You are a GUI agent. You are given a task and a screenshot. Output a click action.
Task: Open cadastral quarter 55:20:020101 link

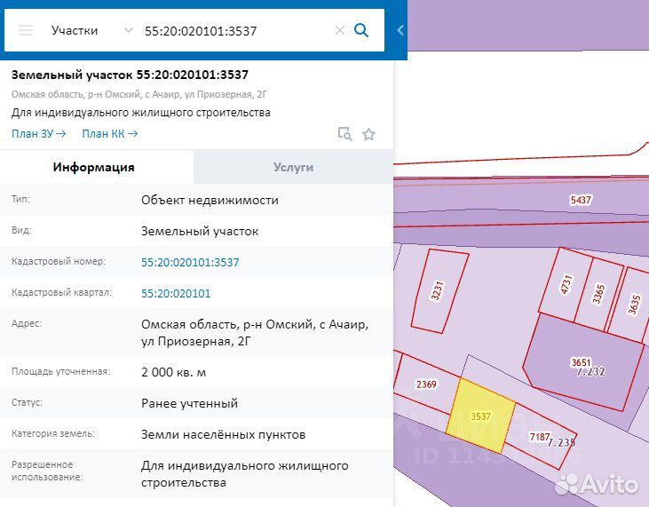coord(176,293)
